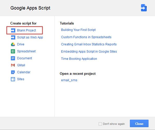Image resolution: width=155 pixels, height=130 pixels.
Task: Open Custom Functions in Spreadsheets tutorial
Action: pyautogui.click(x=86, y=37)
